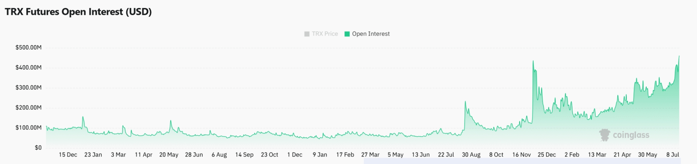
Task: Select the 8 Jul date label
Action: pos(672,155)
